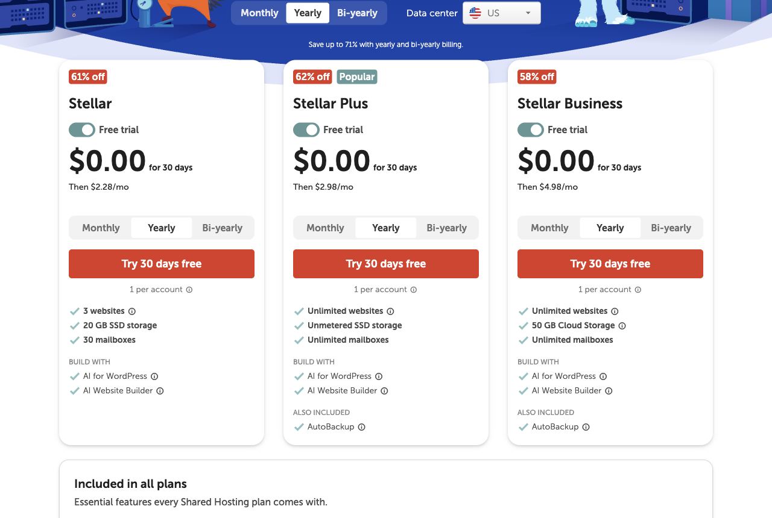The width and height of the screenshot is (772, 518).
Task: Click info icon by Stellar AI Website Builder
Action: [x=160, y=391]
